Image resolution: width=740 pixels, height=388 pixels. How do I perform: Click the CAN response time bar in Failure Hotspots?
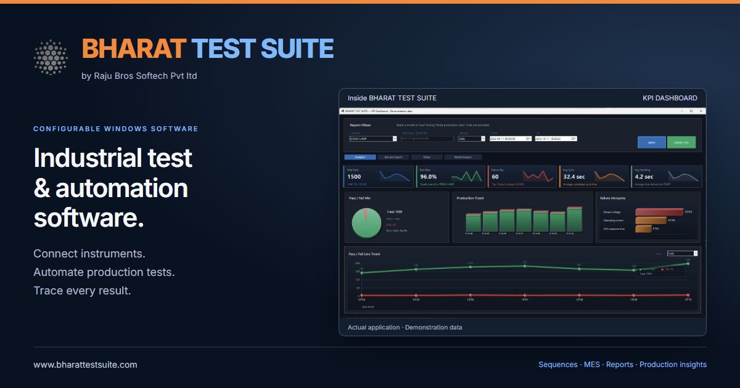coord(643,229)
